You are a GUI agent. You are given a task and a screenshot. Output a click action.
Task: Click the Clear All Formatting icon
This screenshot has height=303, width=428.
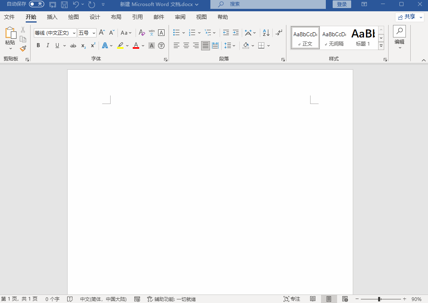142,33
